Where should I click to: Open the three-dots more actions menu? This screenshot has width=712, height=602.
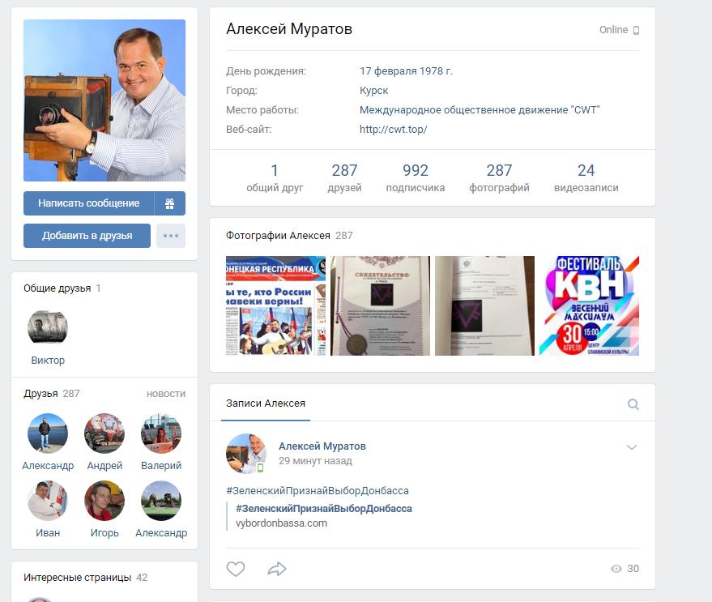(170, 236)
